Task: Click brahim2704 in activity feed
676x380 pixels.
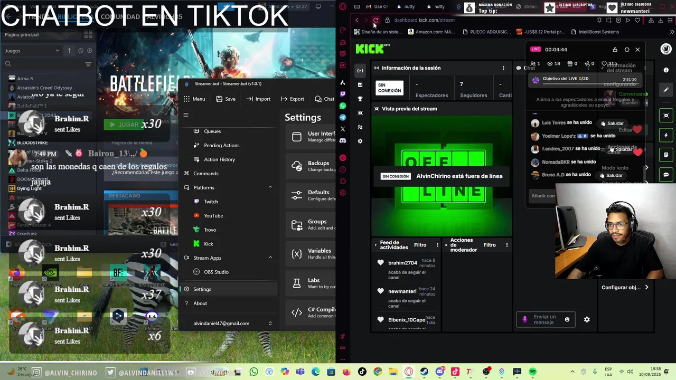Action: tap(402, 263)
